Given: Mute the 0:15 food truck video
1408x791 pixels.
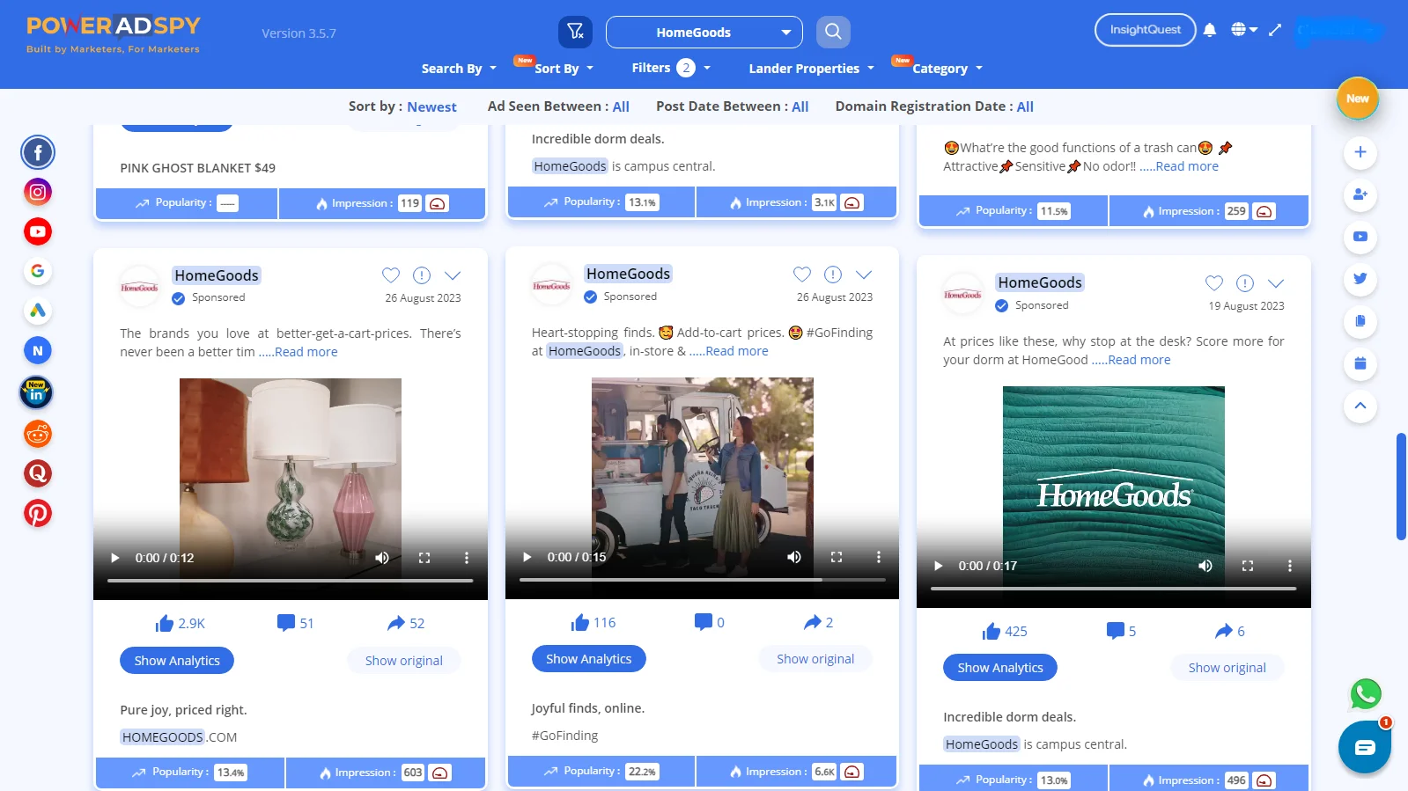Looking at the screenshot, I should coord(794,557).
